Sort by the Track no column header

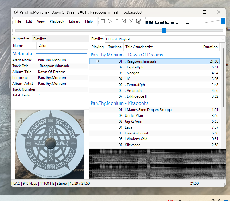[x=115, y=47]
